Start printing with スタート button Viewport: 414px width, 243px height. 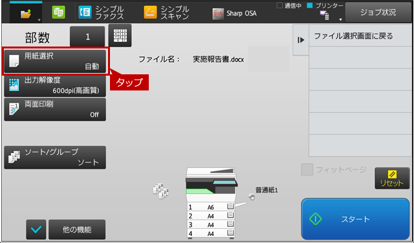tap(355, 219)
